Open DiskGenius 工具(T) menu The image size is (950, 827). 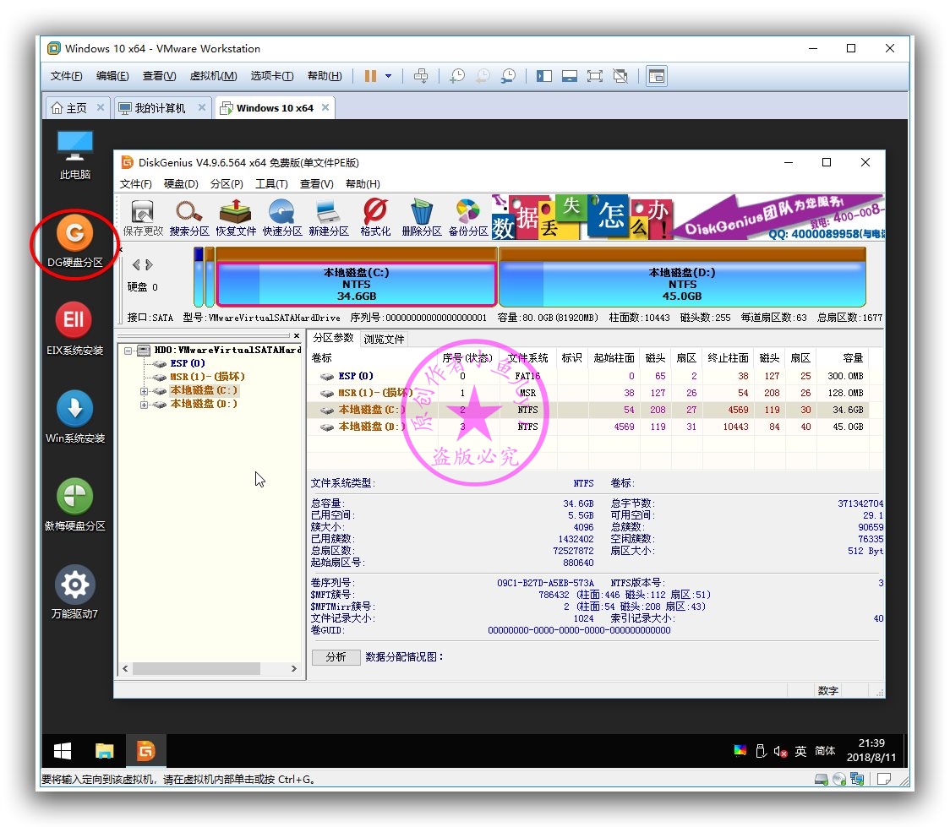pyautogui.click(x=270, y=183)
